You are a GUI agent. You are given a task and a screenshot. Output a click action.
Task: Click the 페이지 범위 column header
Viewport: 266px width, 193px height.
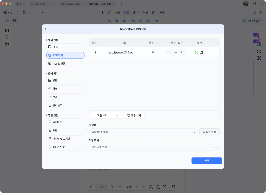[x=177, y=43]
